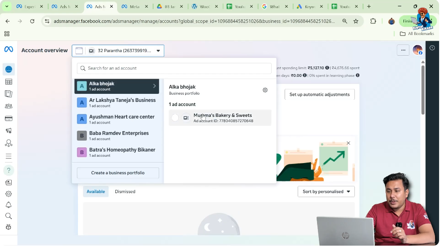
Task: Open the 32 Parantha account dropdown
Action: 118,51
